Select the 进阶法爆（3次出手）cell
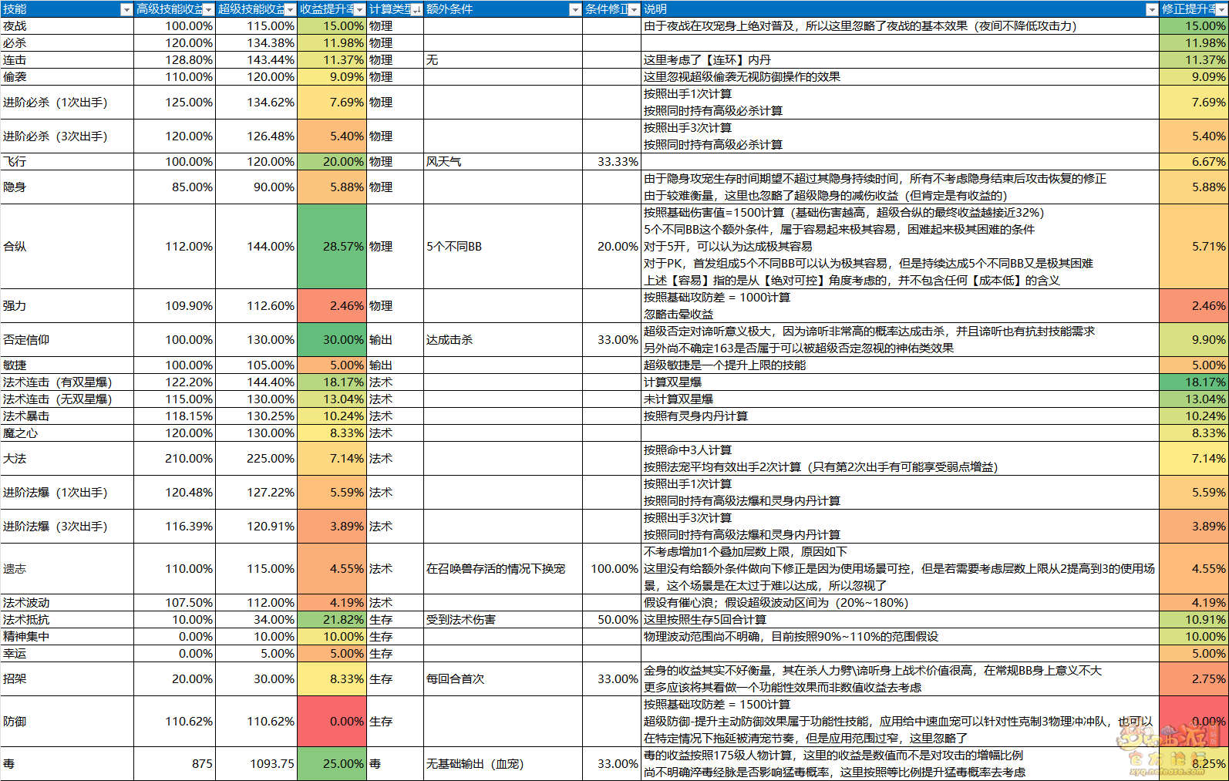 [67, 527]
